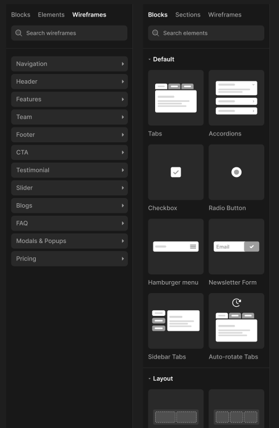Select the Hamburger menu block
Viewport: 279px width, 428px height.
point(176,246)
